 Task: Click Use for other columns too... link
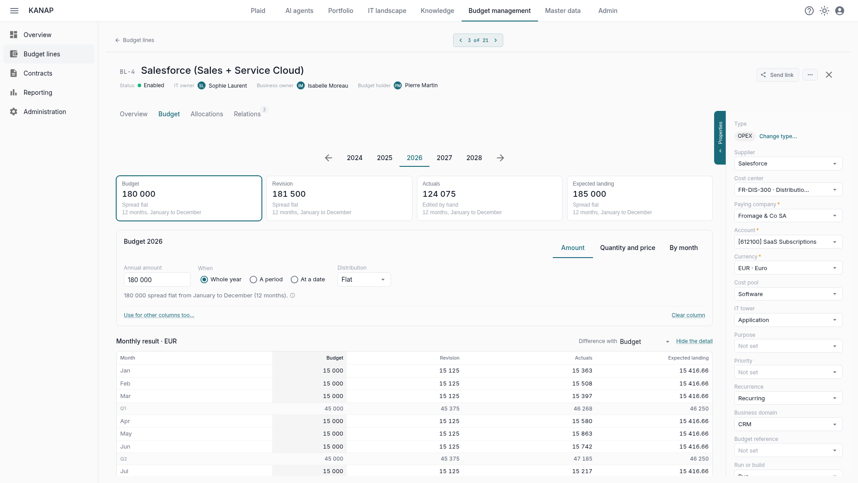(x=159, y=315)
